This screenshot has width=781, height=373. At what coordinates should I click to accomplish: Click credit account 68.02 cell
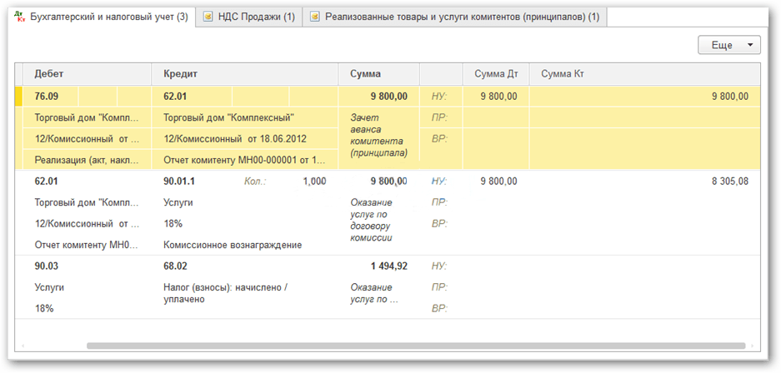click(175, 266)
